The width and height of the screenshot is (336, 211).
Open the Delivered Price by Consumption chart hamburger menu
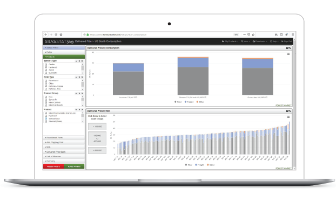tap(288, 54)
